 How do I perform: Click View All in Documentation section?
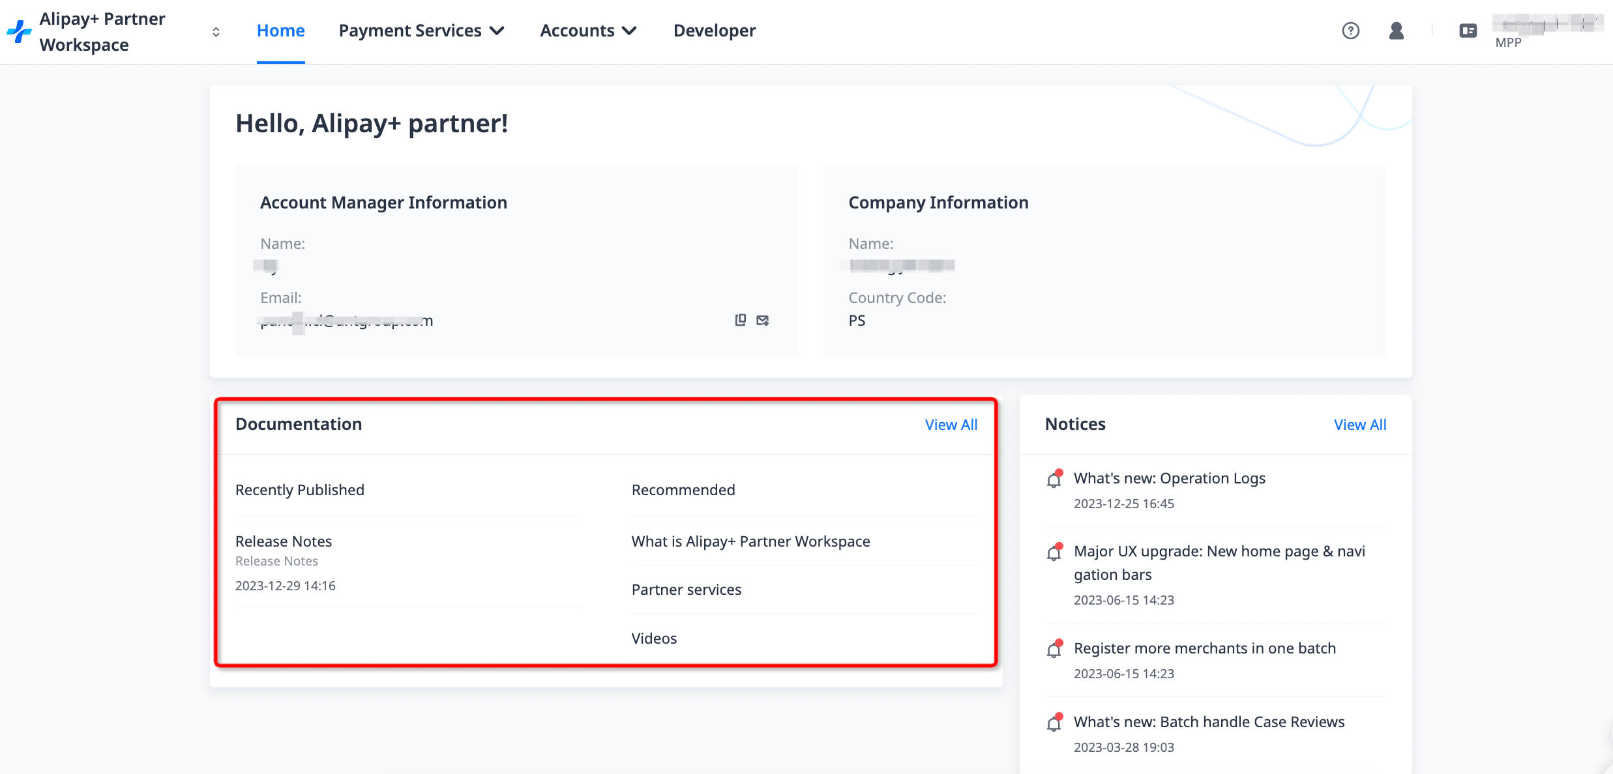click(951, 425)
